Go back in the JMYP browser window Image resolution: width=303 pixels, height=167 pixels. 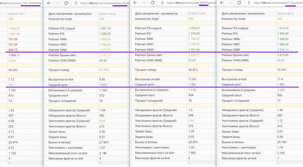pos(135,3)
